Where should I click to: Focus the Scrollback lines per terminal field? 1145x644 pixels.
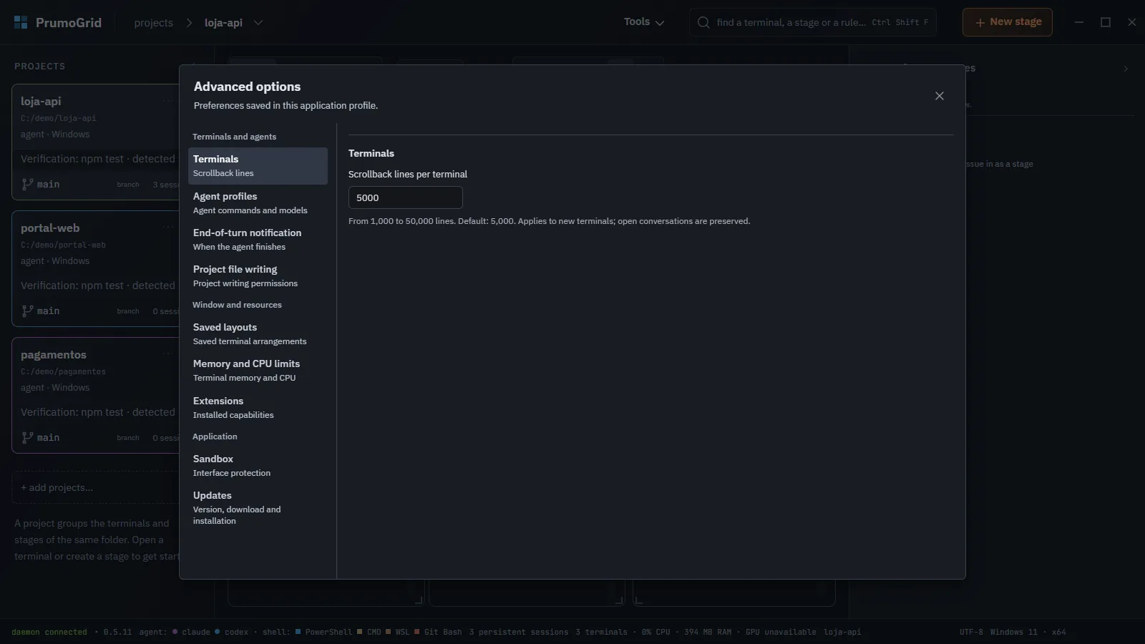(x=406, y=197)
